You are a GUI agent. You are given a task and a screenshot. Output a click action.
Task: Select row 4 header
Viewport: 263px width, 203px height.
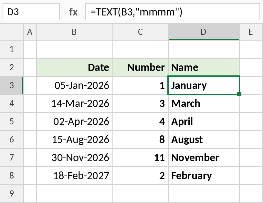tap(12, 103)
